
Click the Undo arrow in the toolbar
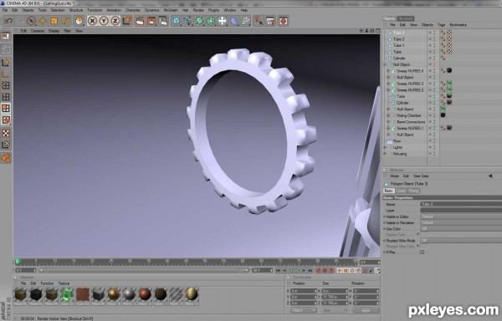click(x=8, y=21)
